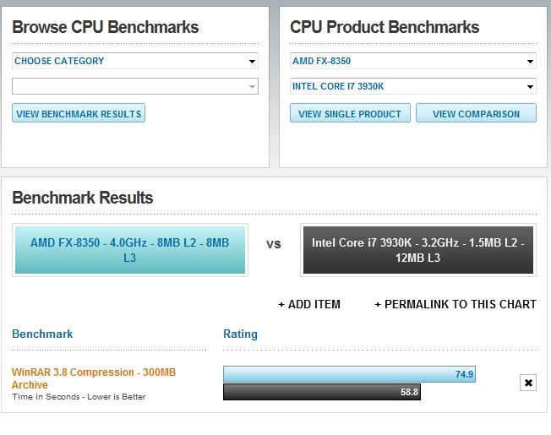Click the blue 74.9 rating bar
Screen dimensions: 551x435
pos(349,374)
